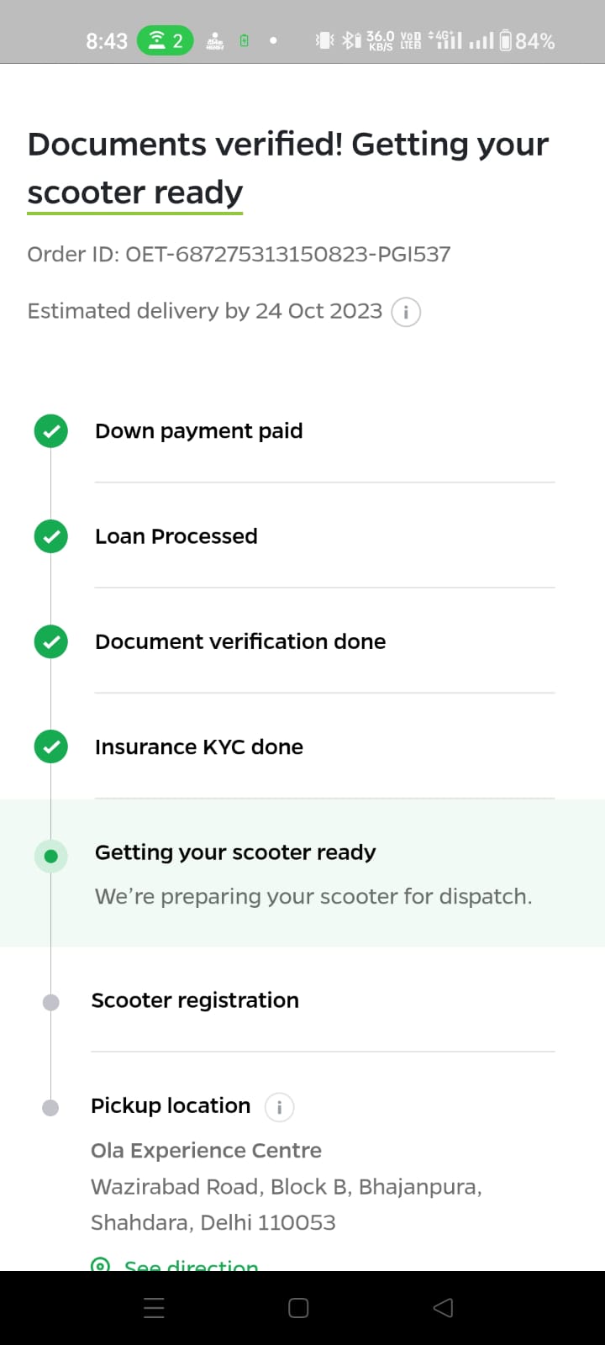This screenshot has width=605, height=1345.
Task: Select the Order ID text
Action: [x=239, y=255]
